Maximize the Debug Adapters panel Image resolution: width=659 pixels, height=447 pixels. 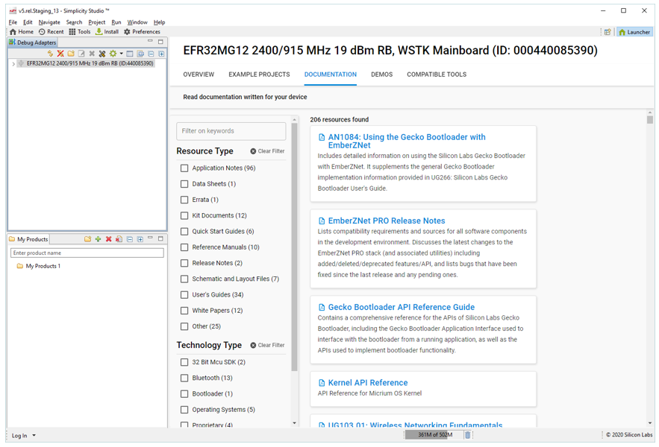coord(160,42)
